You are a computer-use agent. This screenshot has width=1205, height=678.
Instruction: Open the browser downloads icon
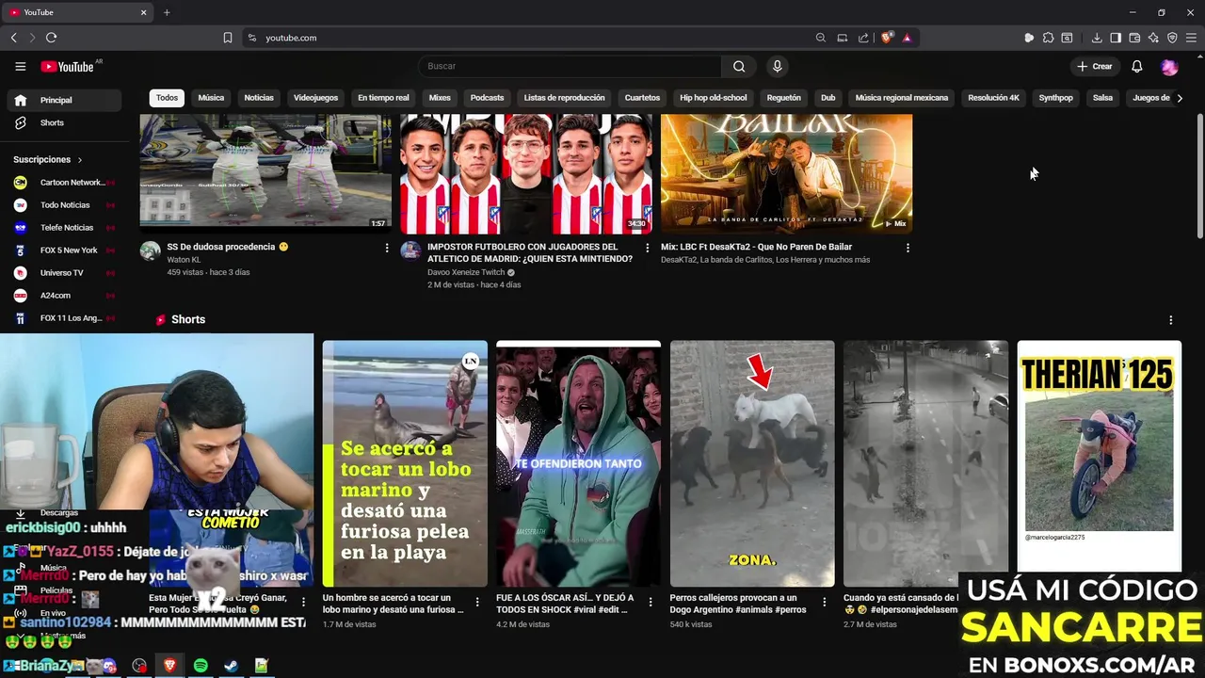coord(1097,38)
